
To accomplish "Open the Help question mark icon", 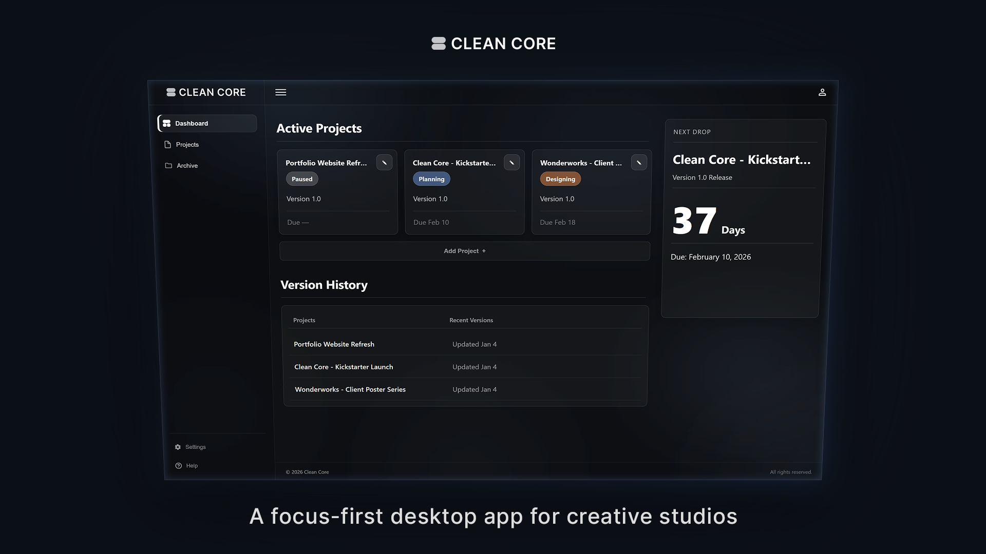I will tap(178, 466).
